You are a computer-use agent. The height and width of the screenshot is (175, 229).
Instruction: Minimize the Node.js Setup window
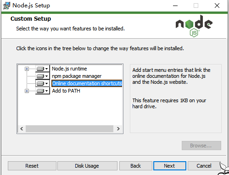[175, 6]
